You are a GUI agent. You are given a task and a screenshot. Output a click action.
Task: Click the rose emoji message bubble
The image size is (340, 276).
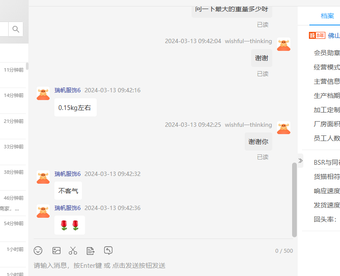(x=69, y=225)
